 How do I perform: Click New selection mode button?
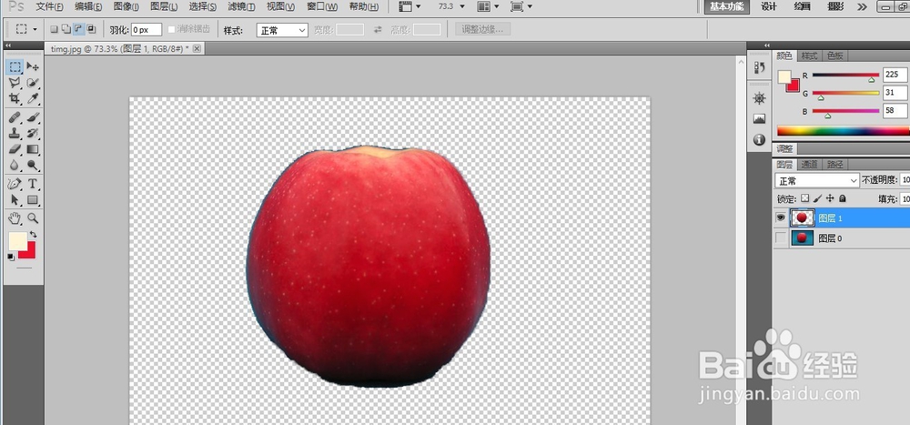point(54,29)
